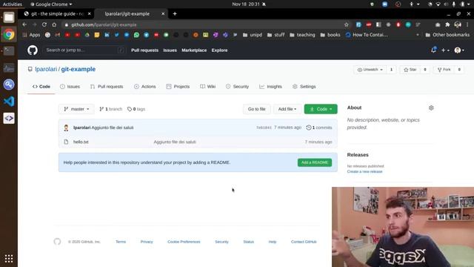The height and width of the screenshot is (267, 474).
Task: Open the plus create-new menu
Action: (445, 50)
